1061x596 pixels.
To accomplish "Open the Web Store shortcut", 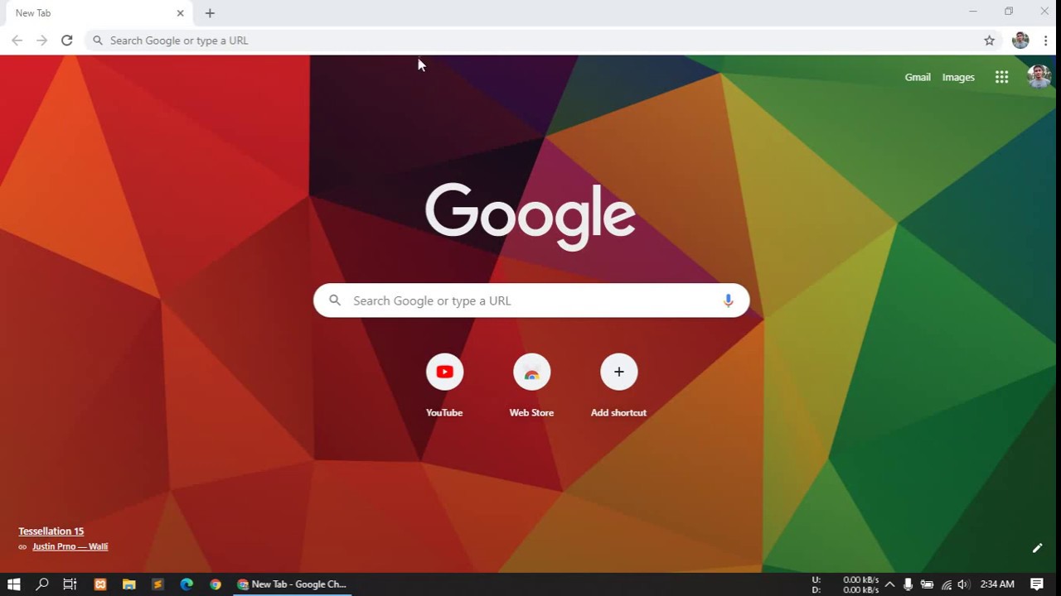I will coord(531,372).
